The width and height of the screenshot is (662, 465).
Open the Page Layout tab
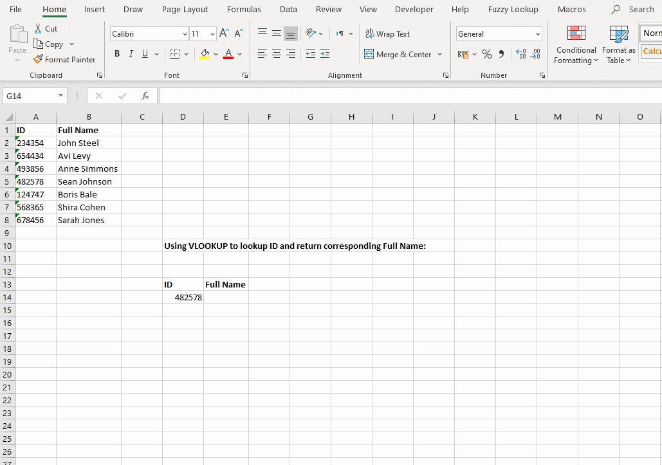(x=185, y=10)
